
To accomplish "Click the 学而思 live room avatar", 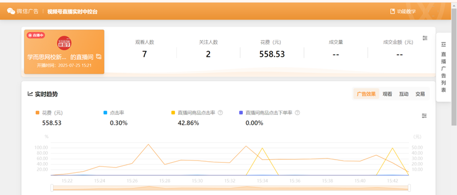I will [x=64, y=43].
